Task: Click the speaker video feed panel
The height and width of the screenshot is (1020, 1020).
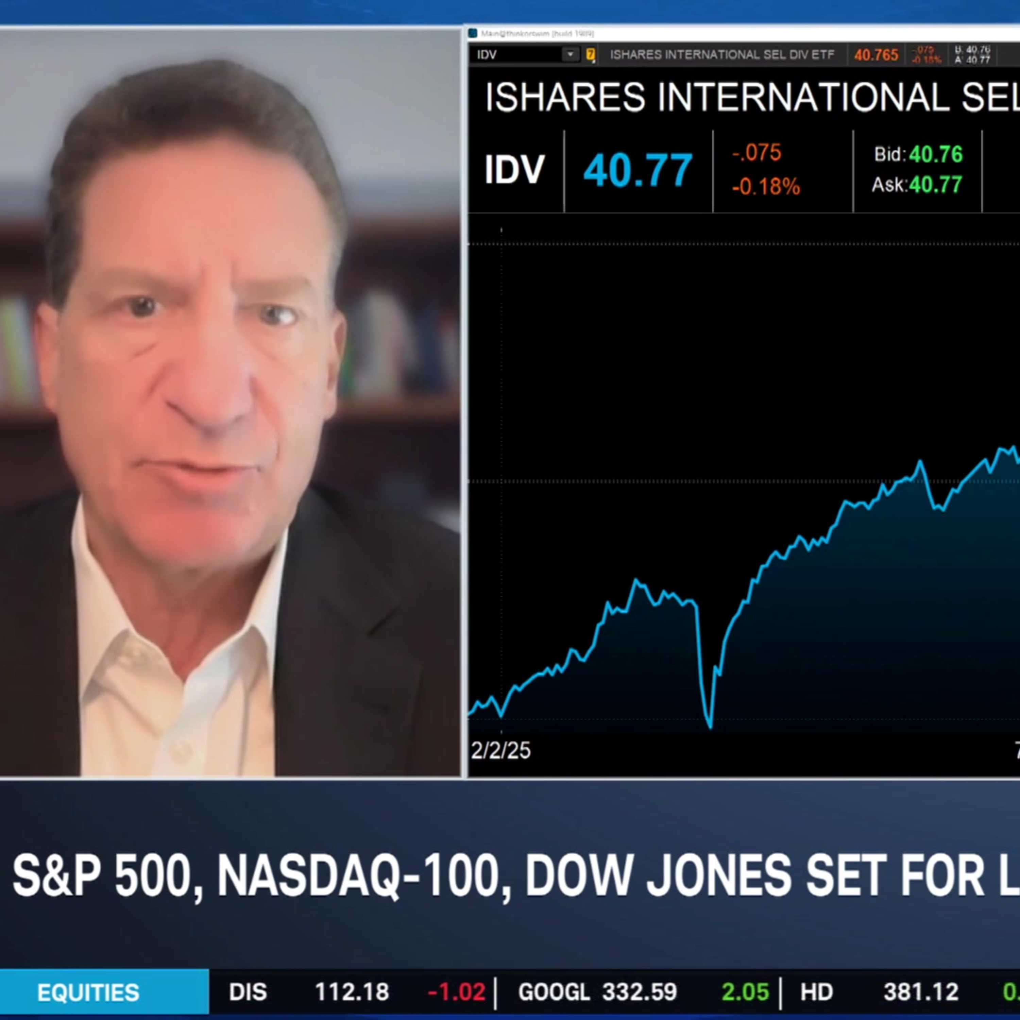Action: coord(230,401)
